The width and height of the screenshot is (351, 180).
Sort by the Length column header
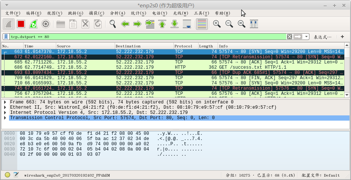(x=208, y=46)
